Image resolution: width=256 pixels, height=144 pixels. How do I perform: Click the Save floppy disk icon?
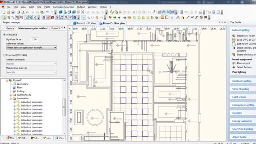point(13,12)
